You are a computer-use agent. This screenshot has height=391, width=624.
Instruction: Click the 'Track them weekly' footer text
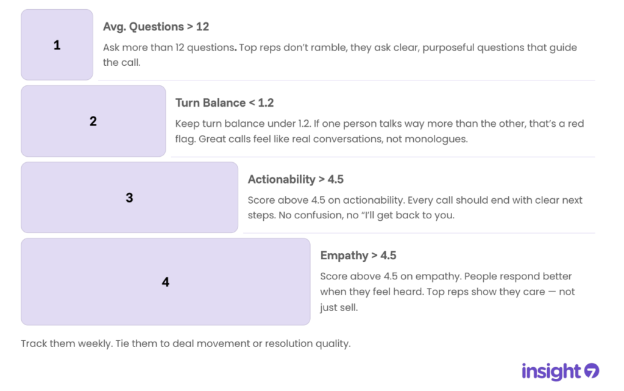pyautogui.click(x=185, y=343)
